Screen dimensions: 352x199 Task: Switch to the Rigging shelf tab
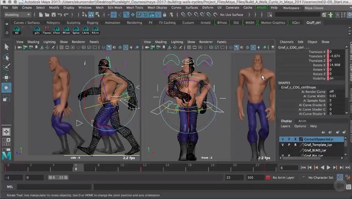[92, 23]
